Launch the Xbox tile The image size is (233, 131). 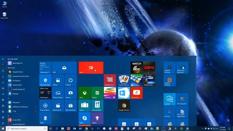coord(85,93)
